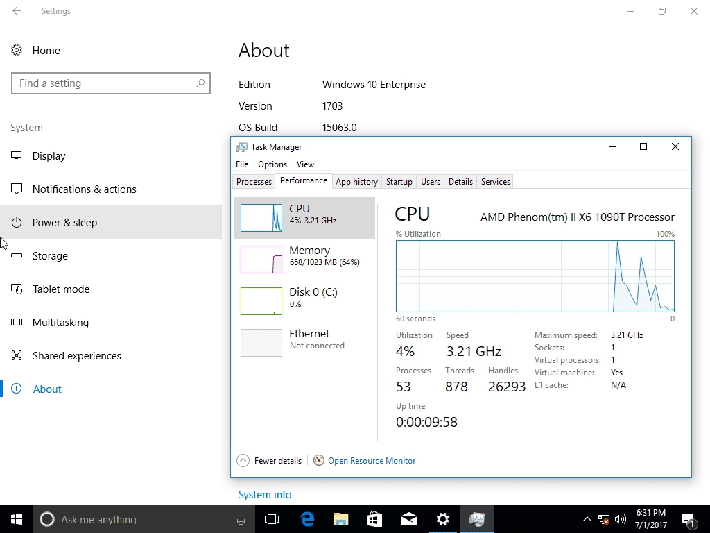Click the Power & sleep power icon
Screen dimensions: 710x533
(17, 223)
